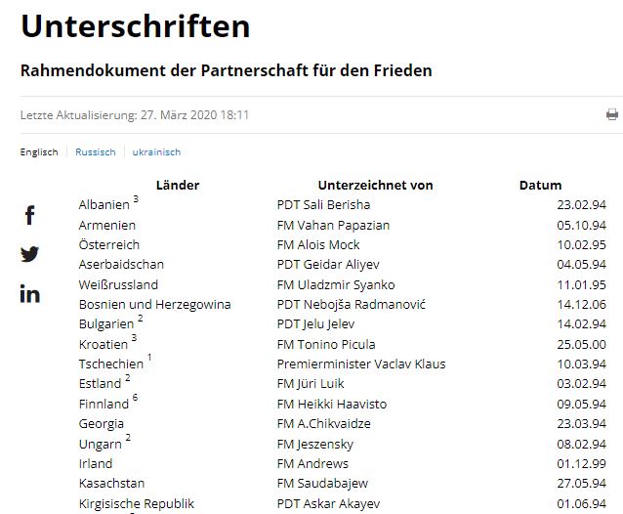
Task: Switch language to Russisch
Action: [x=96, y=152]
